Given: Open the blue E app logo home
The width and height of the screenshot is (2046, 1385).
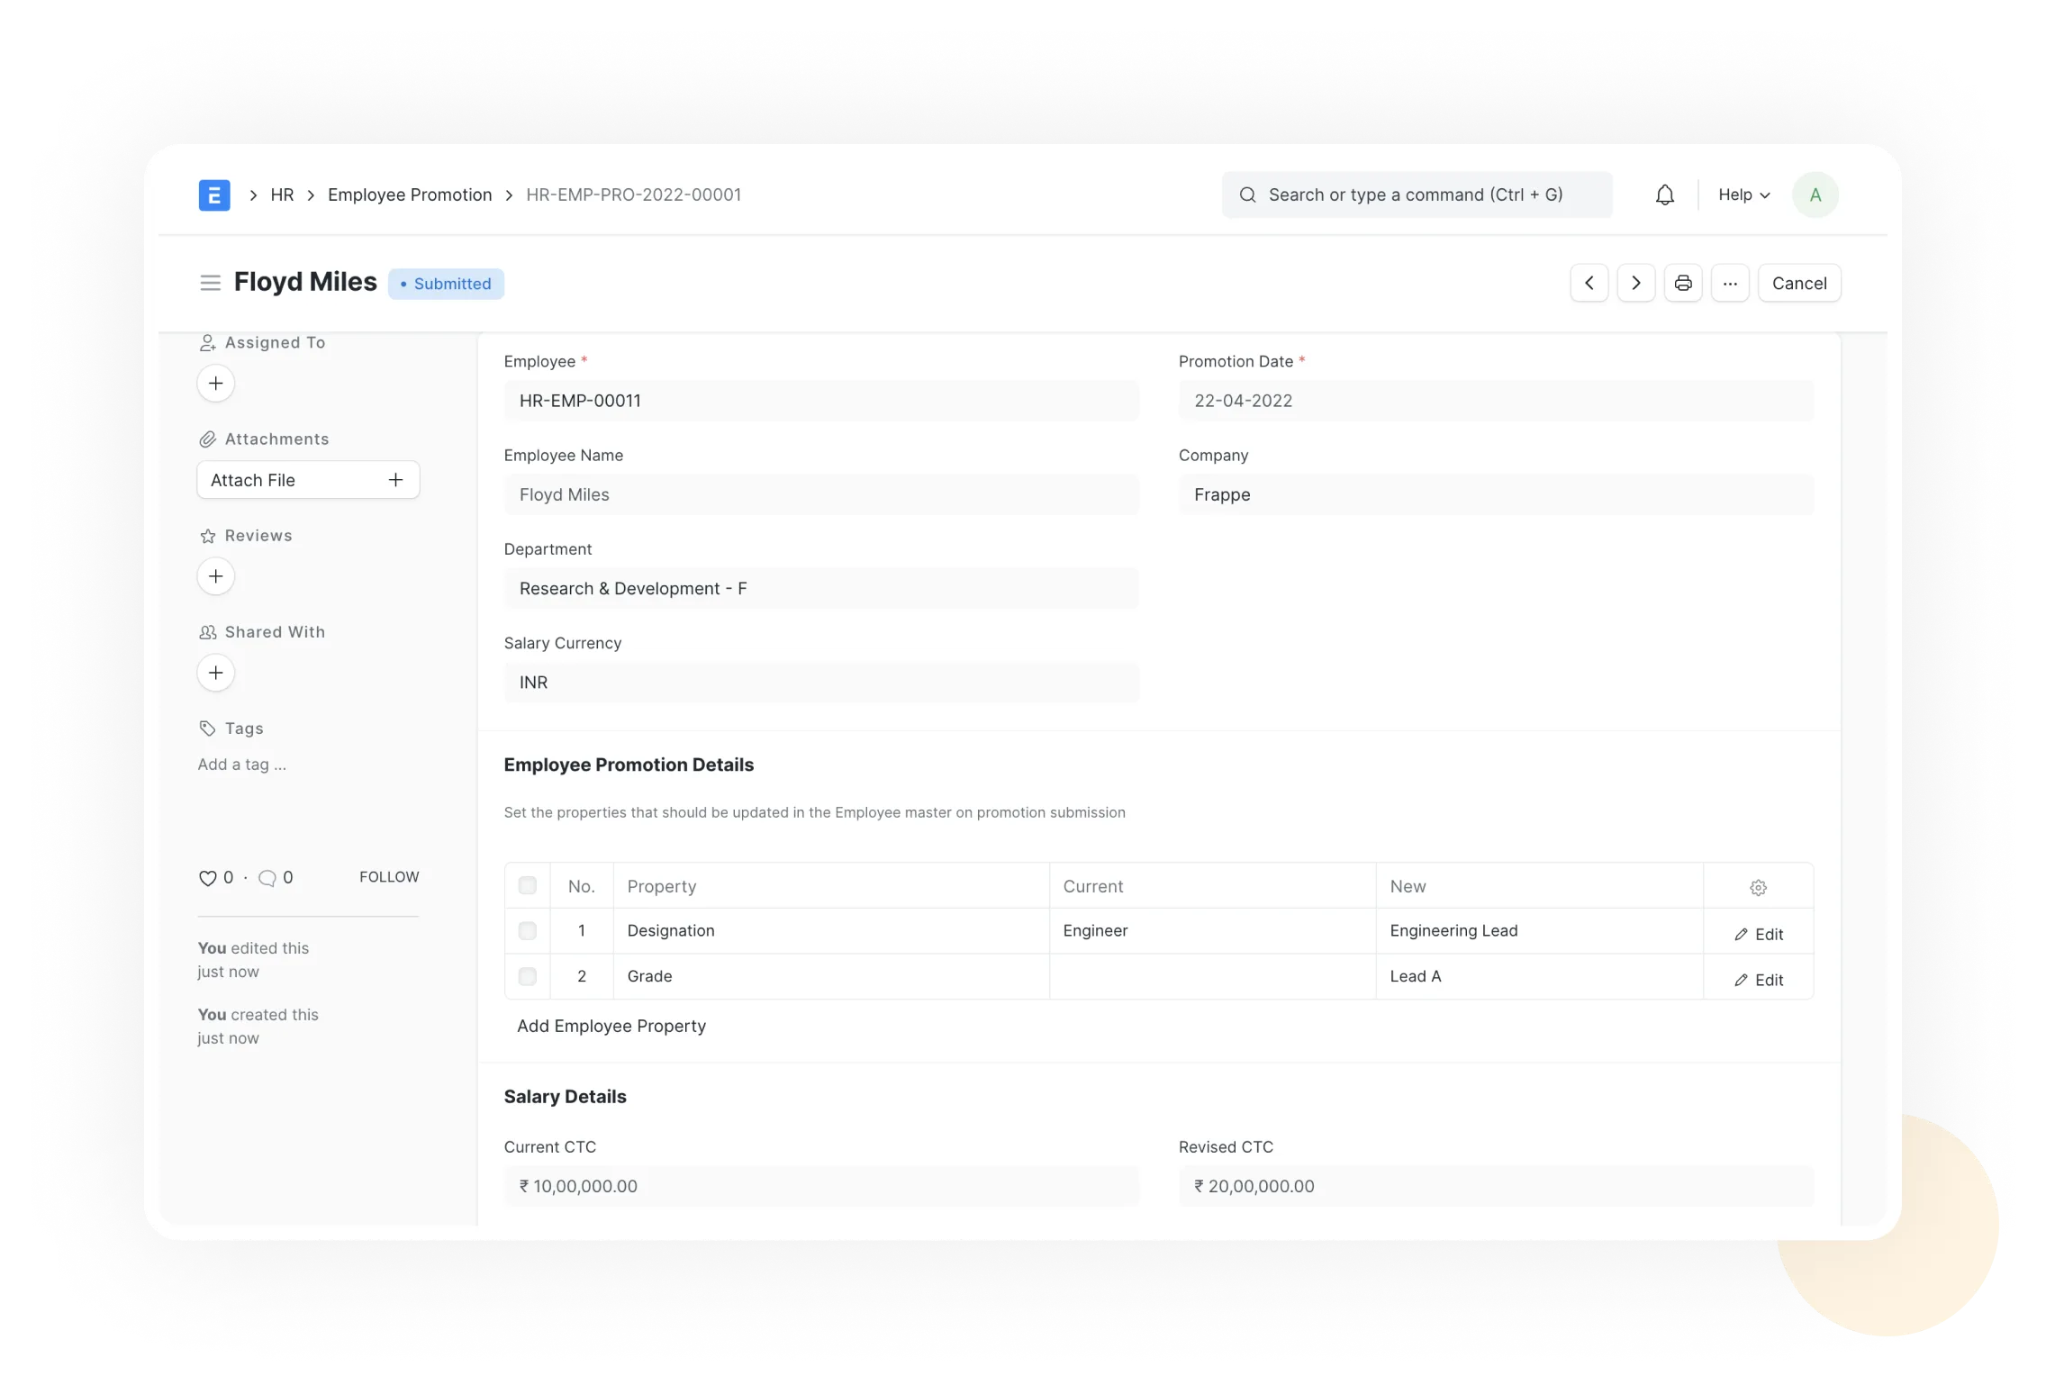Looking at the screenshot, I should pyautogui.click(x=214, y=195).
